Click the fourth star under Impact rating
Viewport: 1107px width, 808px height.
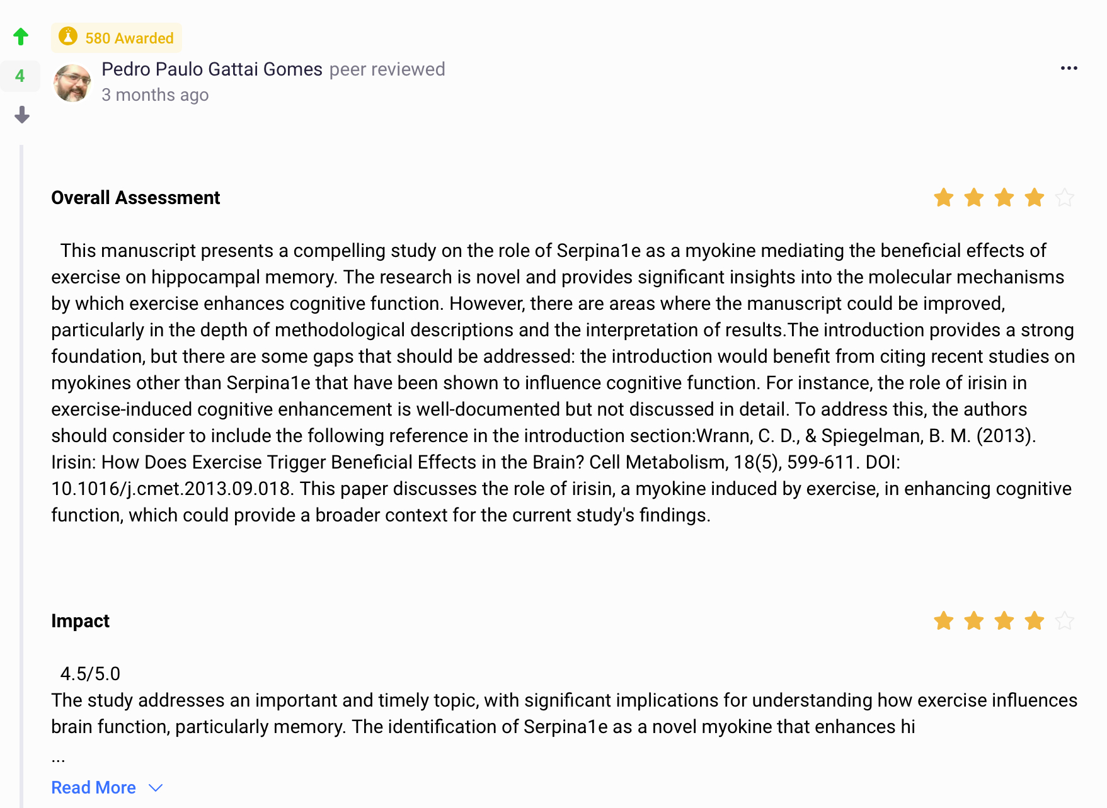pos(1034,621)
